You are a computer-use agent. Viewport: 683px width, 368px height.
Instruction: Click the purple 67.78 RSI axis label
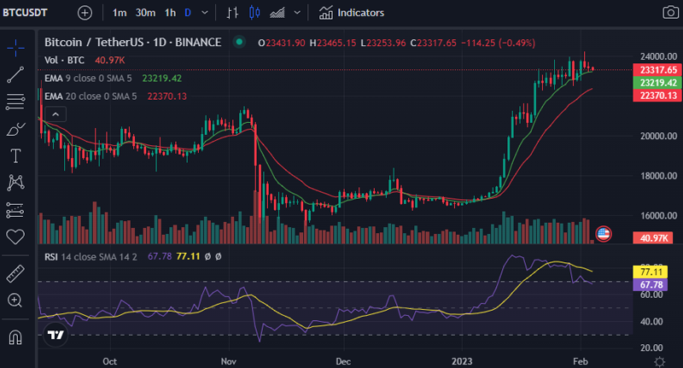(651, 285)
